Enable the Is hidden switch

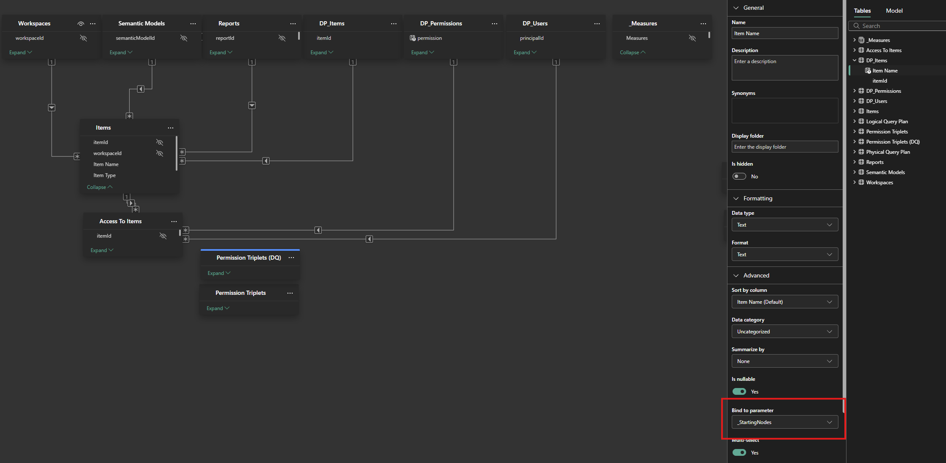coord(739,176)
